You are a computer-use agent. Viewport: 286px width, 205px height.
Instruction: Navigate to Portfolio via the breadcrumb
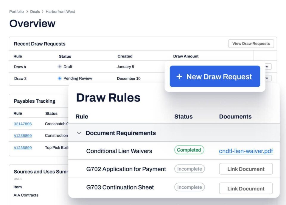point(16,12)
